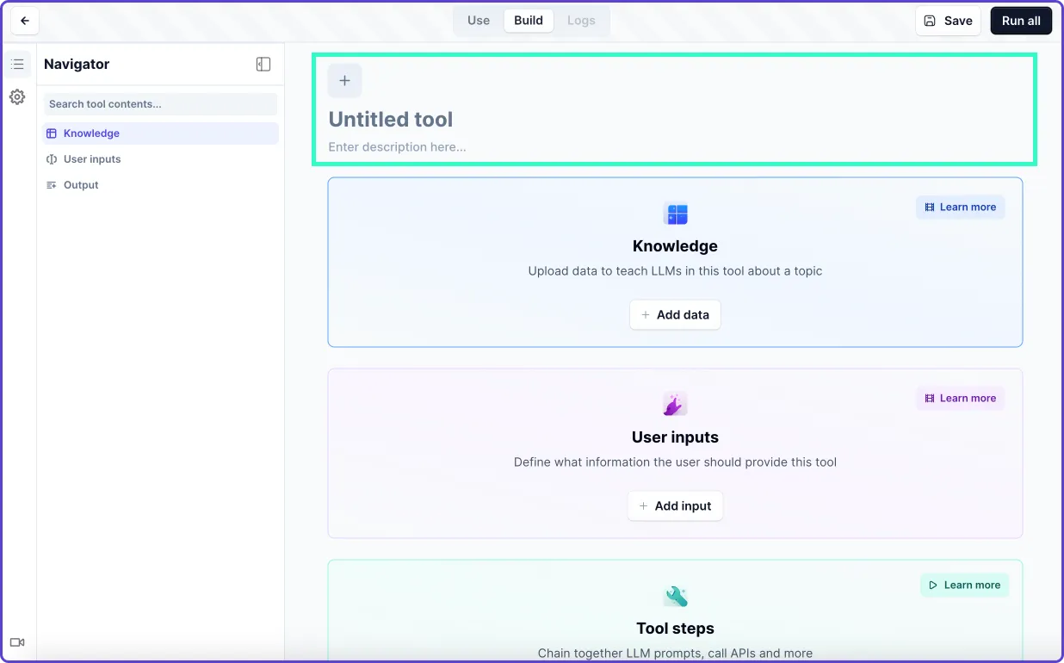This screenshot has height=663, width=1064.
Task: Click the purple User inputs hand icon
Action: tap(676, 404)
